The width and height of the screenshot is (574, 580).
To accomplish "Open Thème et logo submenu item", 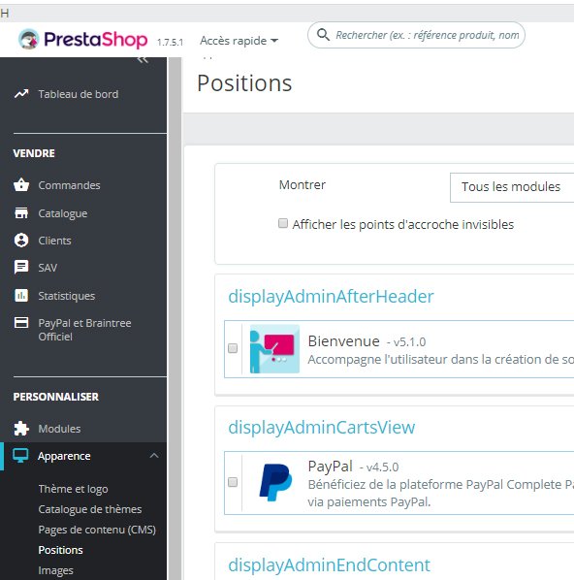I will [74, 489].
